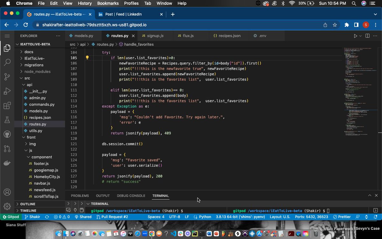Open Run and Debug view
The width and height of the screenshot is (382, 239).
(7, 91)
